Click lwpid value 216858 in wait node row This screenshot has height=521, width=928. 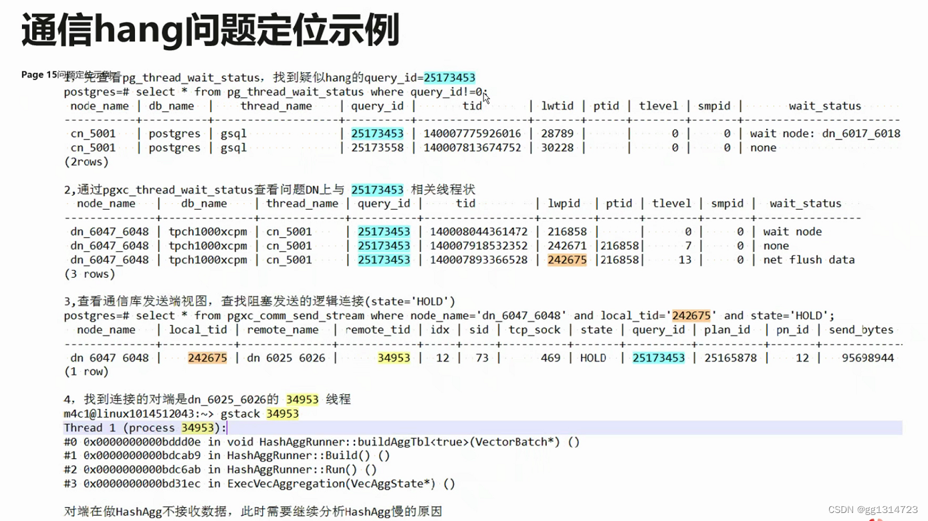pos(567,232)
